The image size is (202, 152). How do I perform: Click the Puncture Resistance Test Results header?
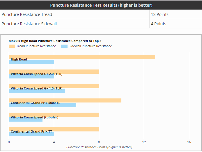pyautogui.click(x=101, y=5)
